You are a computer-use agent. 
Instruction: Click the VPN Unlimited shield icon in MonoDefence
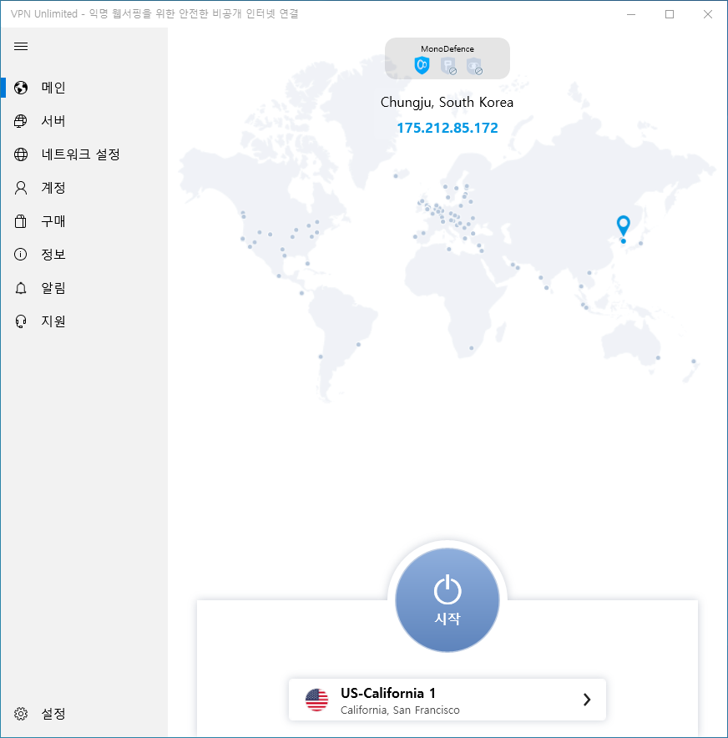pos(422,65)
